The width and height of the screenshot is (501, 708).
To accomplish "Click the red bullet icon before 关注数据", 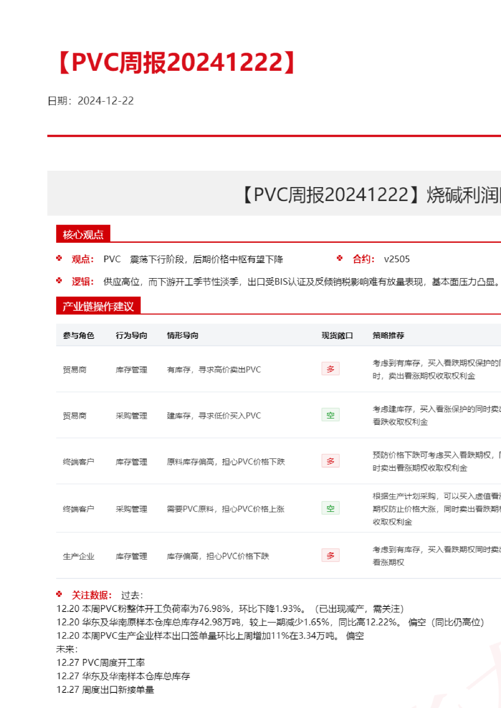I will (59, 594).
